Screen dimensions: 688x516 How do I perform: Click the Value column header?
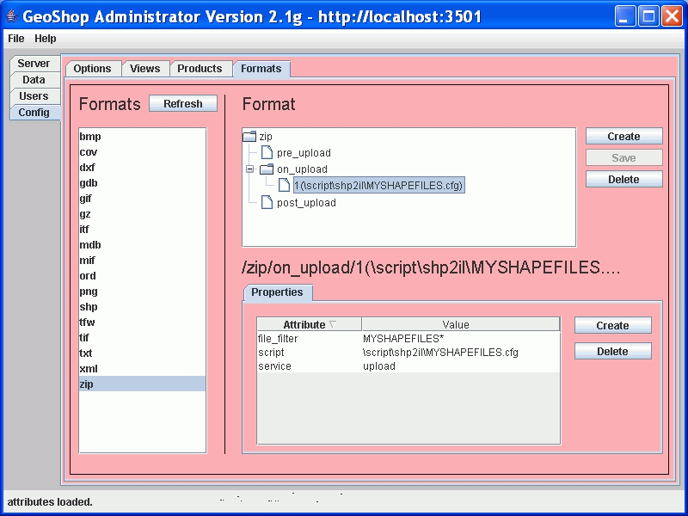click(x=461, y=324)
